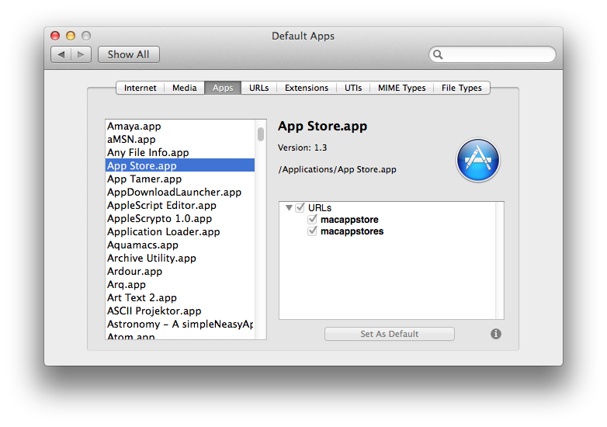This screenshot has width=607, height=427.
Task: Click the App Store application icon
Action: [478, 160]
